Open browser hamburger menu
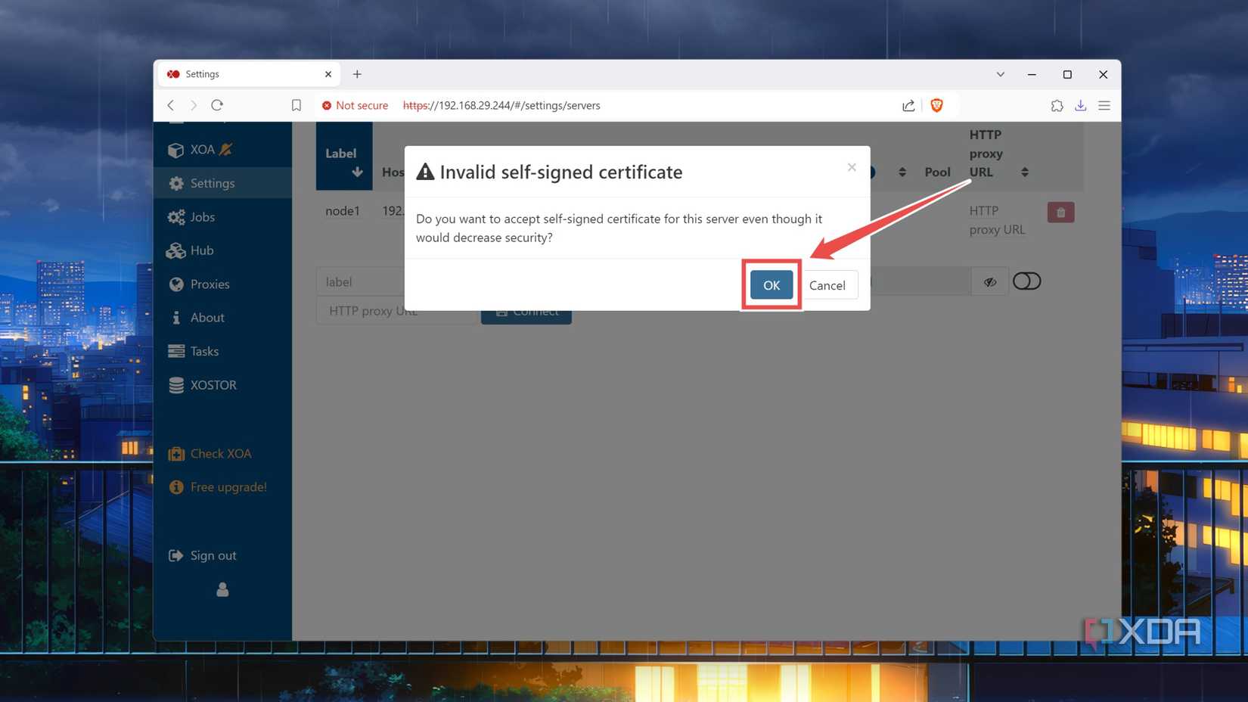This screenshot has width=1248, height=702. click(1104, 105)
